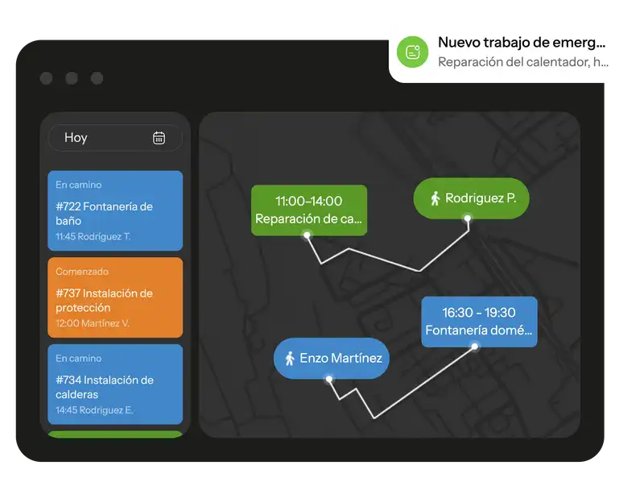This screenshot has height=478, width=644.
Task: Open job #722 Fontanería de baño card
Action: tap(115, 210)
